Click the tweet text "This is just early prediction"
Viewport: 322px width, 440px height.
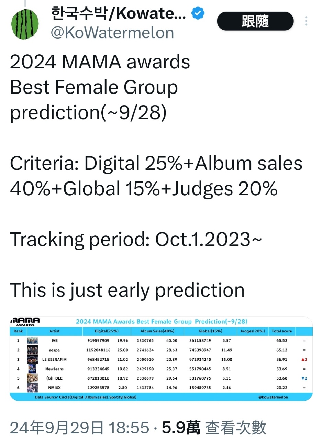127,290
